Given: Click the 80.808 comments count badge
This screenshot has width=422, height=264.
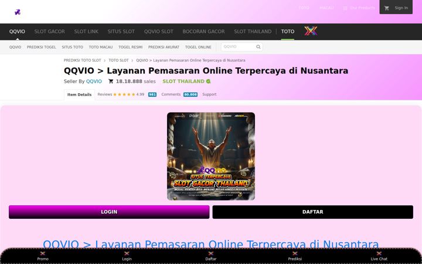Looking at the screenshot, I should [190, 94].
